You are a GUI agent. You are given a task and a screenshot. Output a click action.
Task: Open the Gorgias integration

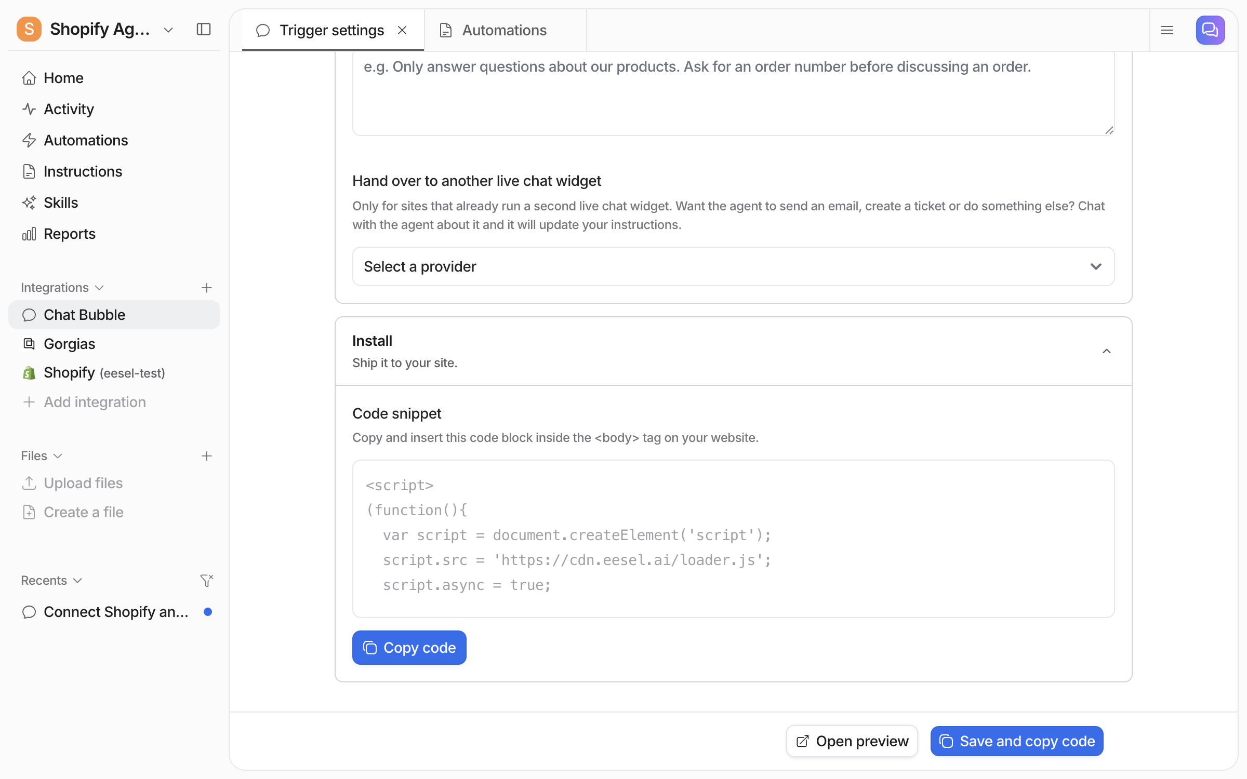click(x=114, y=344)
